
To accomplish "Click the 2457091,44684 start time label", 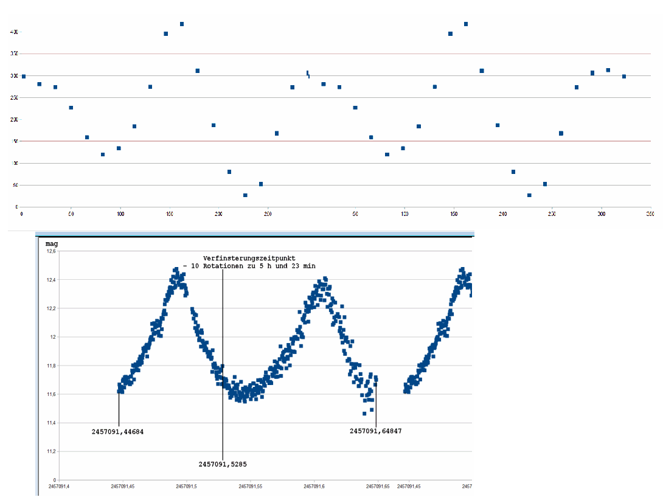I will (117, 432).
